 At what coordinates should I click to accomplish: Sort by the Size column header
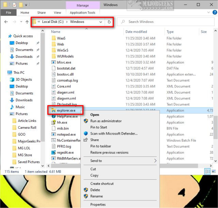(204, 32)
